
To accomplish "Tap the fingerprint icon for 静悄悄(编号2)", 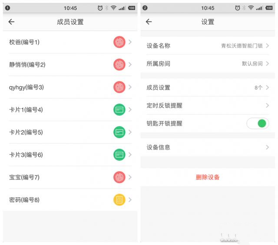I will point(119,65).
